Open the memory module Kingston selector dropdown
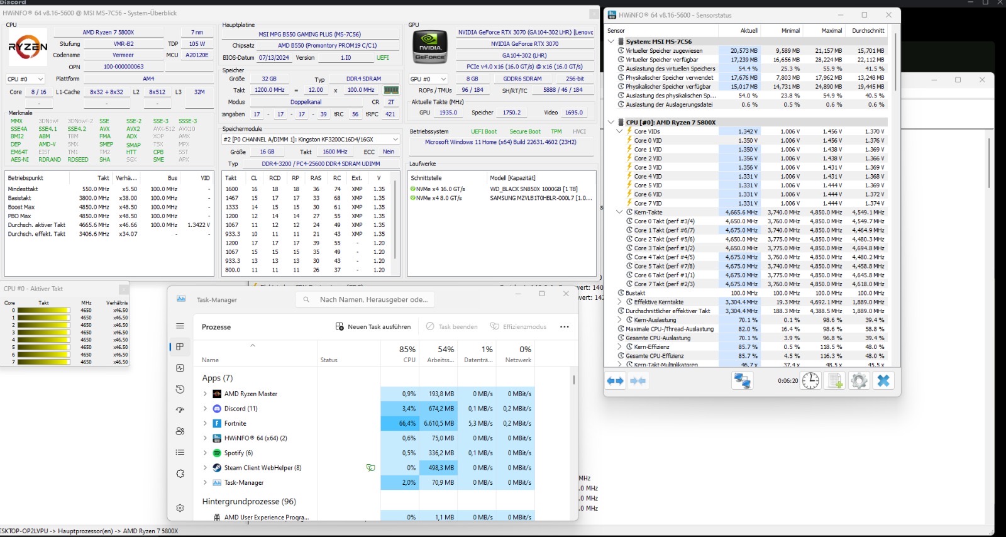 tap(311, 140)
